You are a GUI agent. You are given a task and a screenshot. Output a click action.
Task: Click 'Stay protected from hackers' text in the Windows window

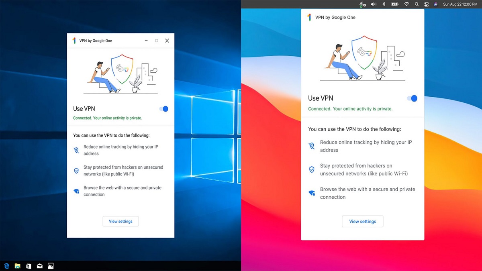(123, 171)
